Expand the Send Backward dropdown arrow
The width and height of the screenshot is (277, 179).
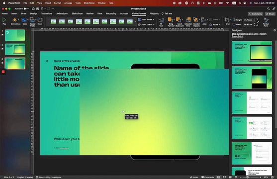183,20
